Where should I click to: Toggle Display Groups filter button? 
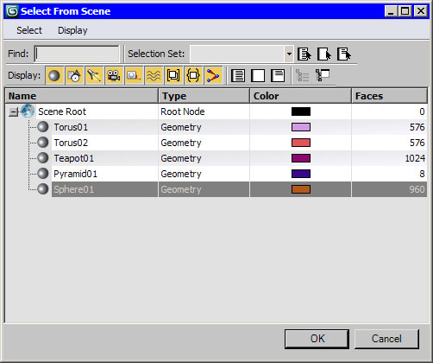click(173, 75)
